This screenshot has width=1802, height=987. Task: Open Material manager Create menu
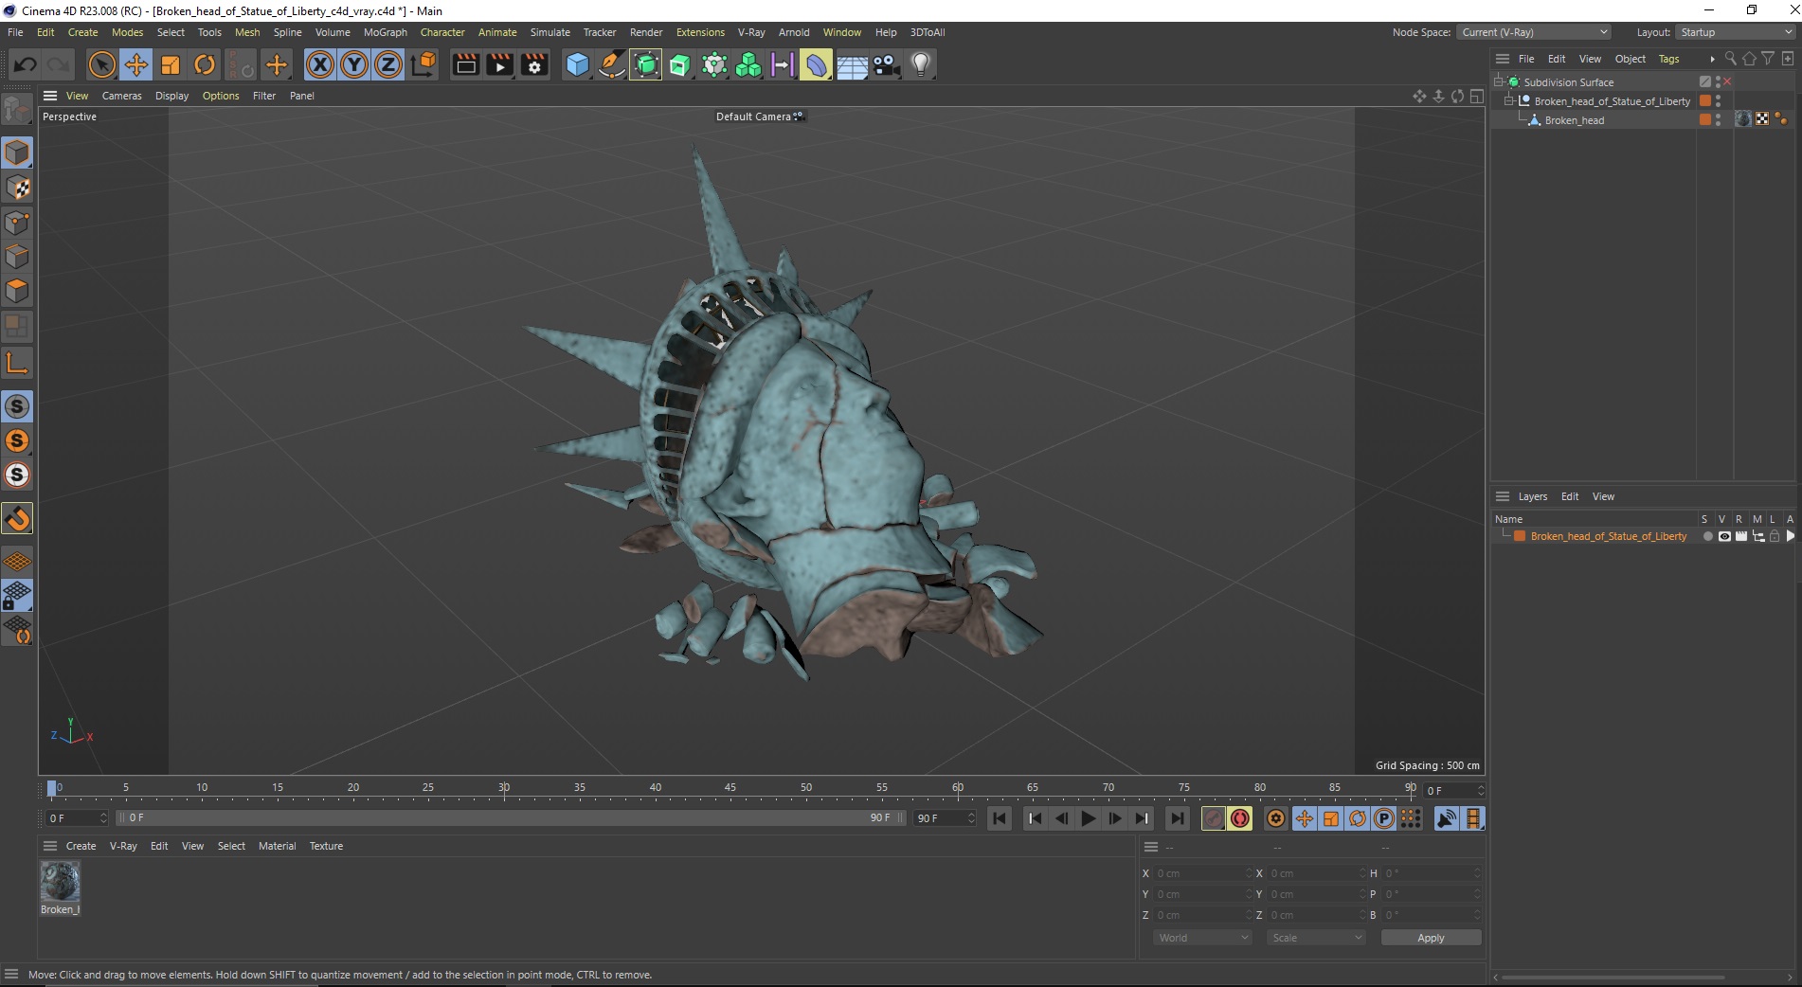[x=81, y=846]
